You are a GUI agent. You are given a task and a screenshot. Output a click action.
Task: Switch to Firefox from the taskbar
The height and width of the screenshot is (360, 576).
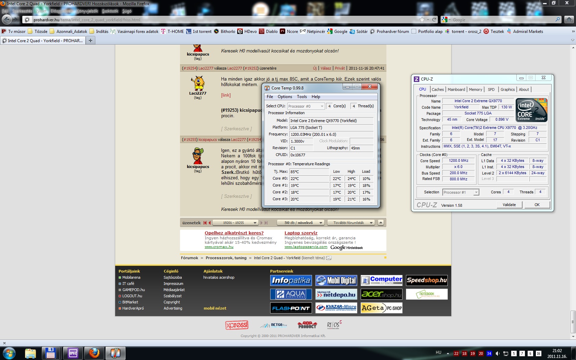(94, 353)
